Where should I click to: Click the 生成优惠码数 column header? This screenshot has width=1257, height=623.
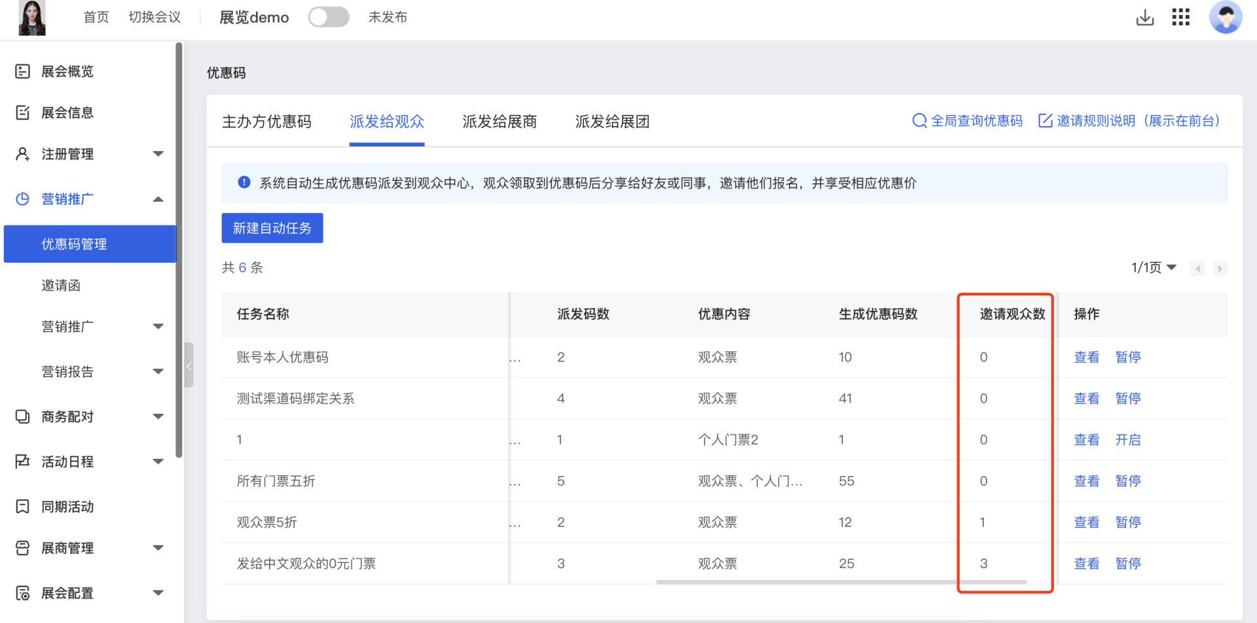coord(878,314)
